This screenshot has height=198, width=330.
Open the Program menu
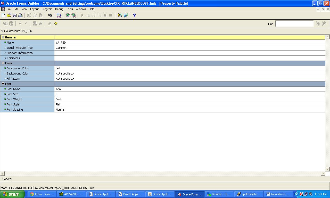click(x=47, y=9)
